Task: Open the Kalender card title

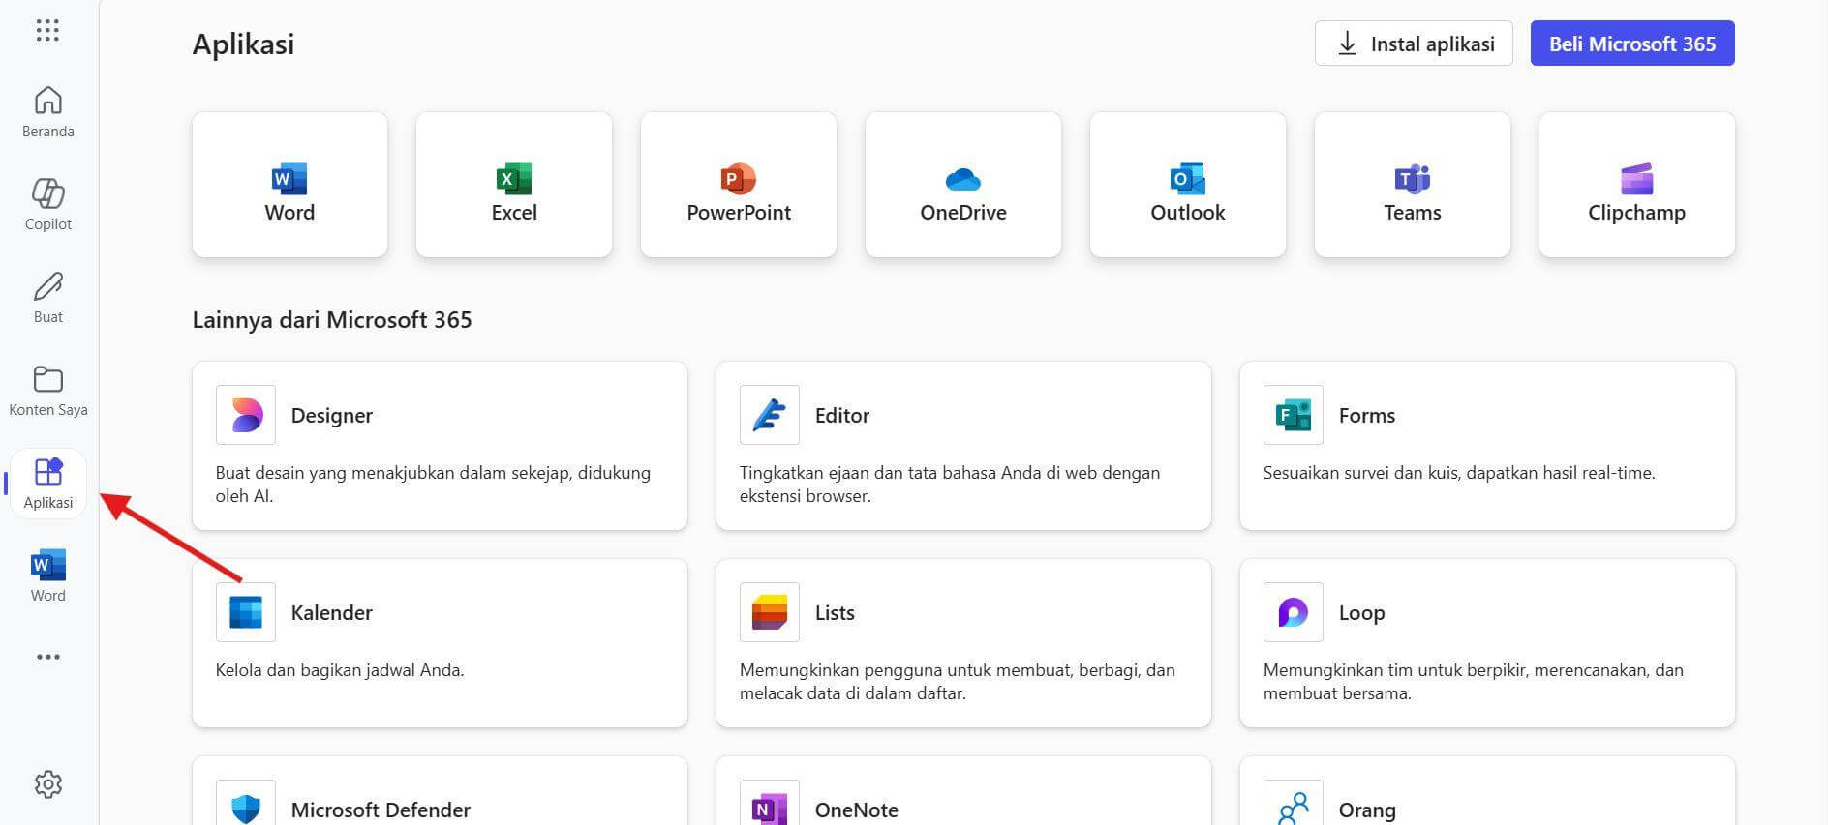Action: (x=331, y=613)
